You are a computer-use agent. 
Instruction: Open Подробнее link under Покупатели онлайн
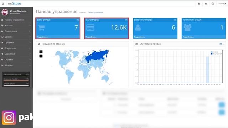[188, 37]
